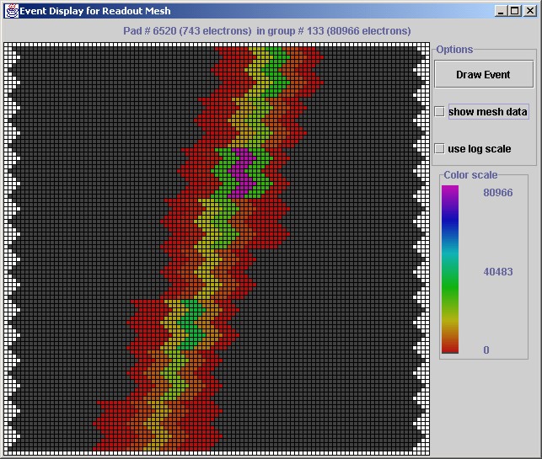Enable the show mesh data checkbox
The image size is (542, 459).
[439, 111]
